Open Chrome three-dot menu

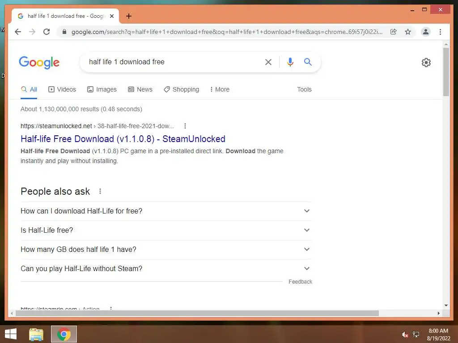[x=440, y=32]
